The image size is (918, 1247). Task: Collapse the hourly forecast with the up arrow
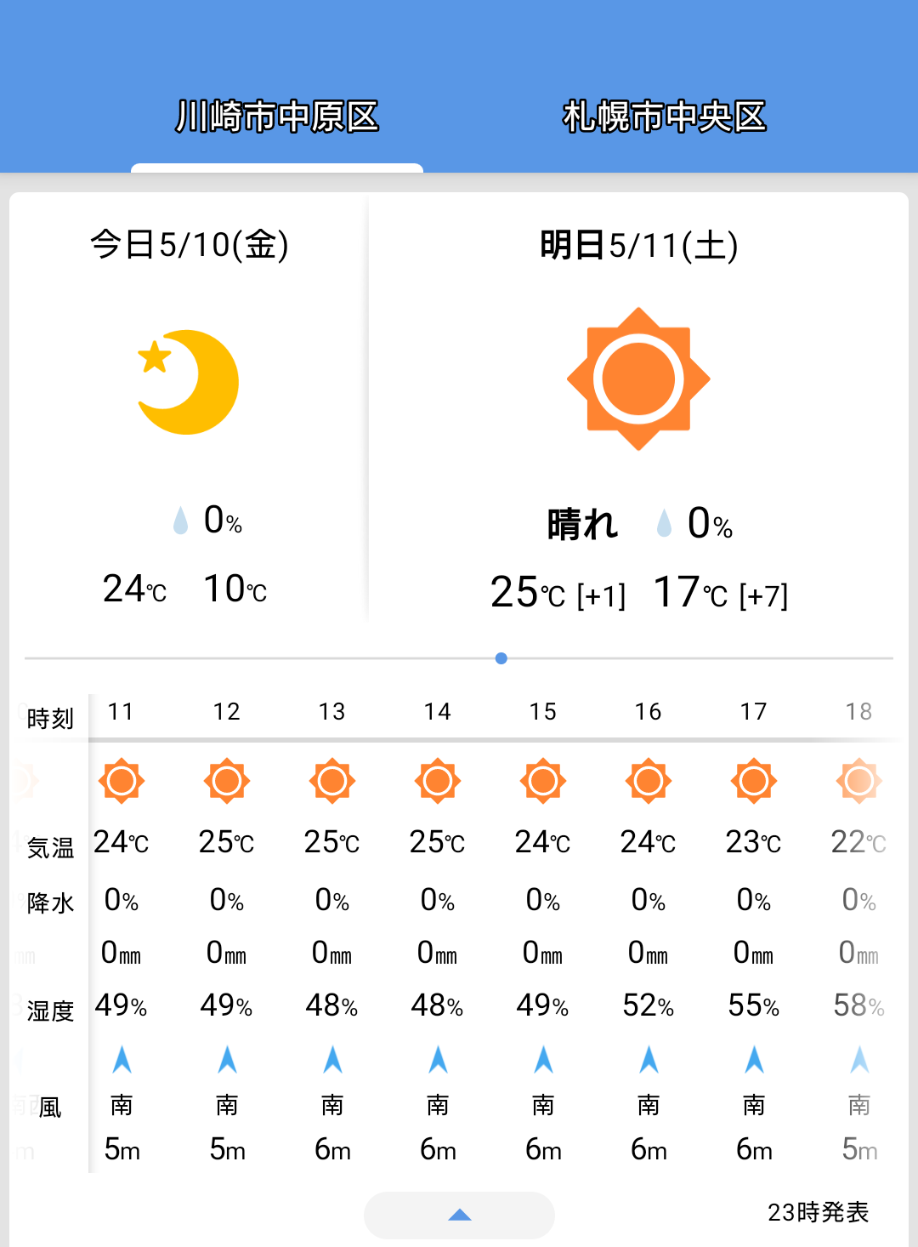click(x=459, y=1215)
